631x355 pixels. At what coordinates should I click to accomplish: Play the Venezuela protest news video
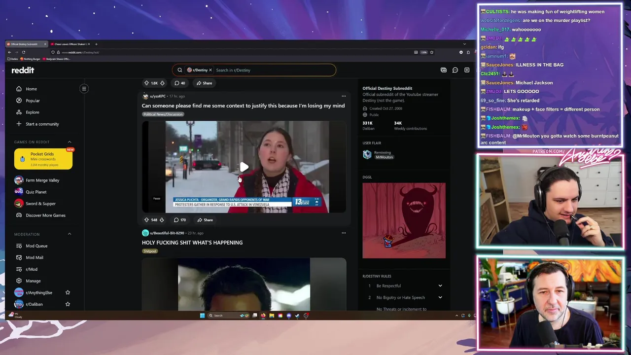point(244,167)
